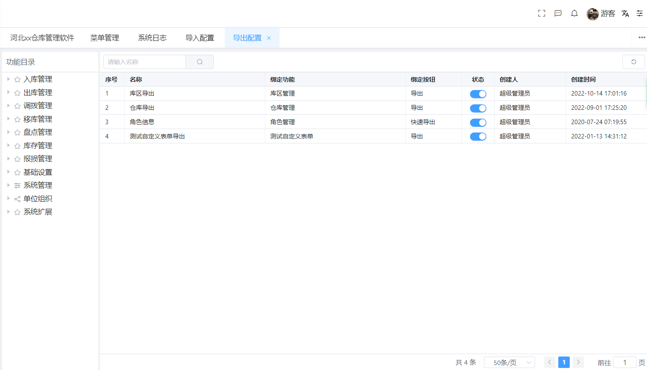Switch to the 导入配置 tab
This screenshot has width=647, height=370.
(199, 38)
